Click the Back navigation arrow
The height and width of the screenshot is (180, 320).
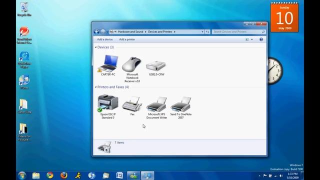point(96,31)
